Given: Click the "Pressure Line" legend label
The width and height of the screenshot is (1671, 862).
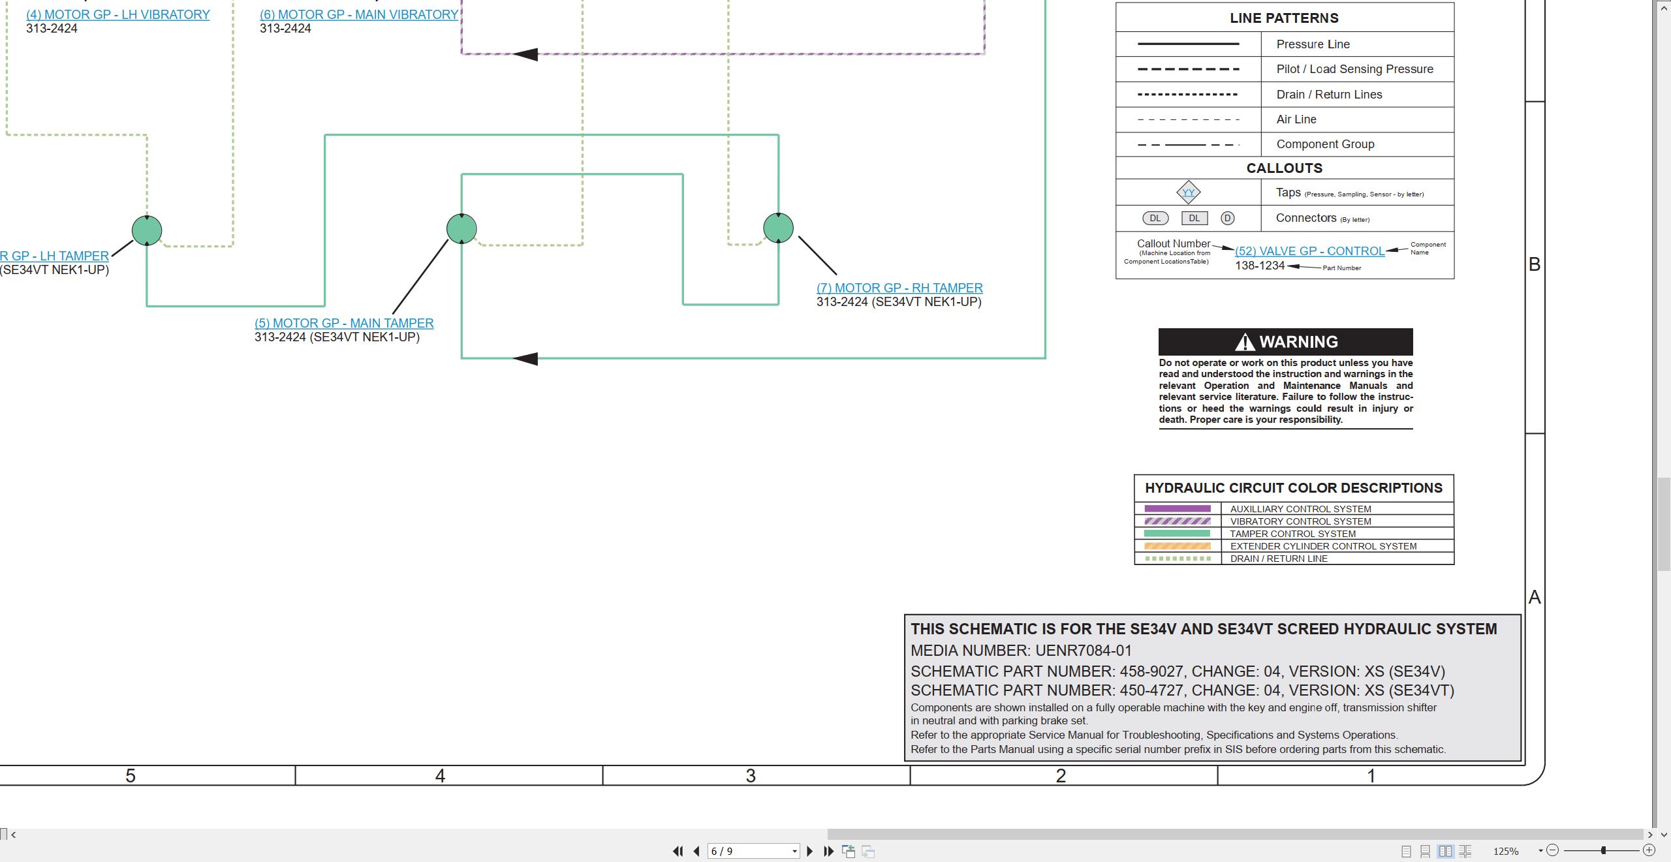Looking at the screenshot, I should [1313, 44].
